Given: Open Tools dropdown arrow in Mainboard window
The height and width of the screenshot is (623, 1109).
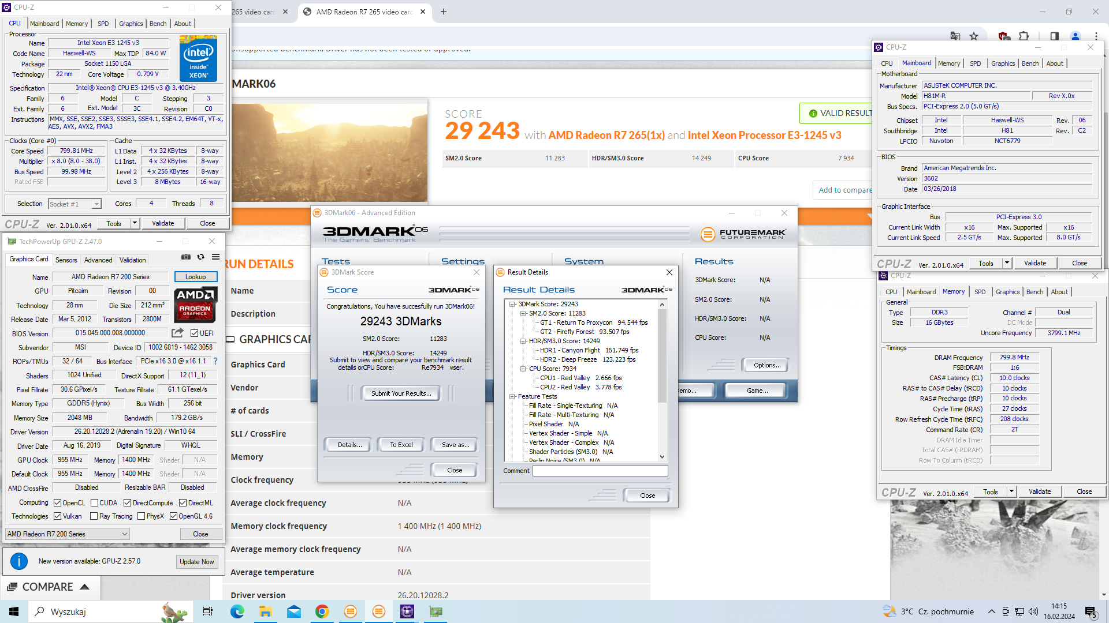Looking at the screenshot, I should click(x=1007, y=263).
